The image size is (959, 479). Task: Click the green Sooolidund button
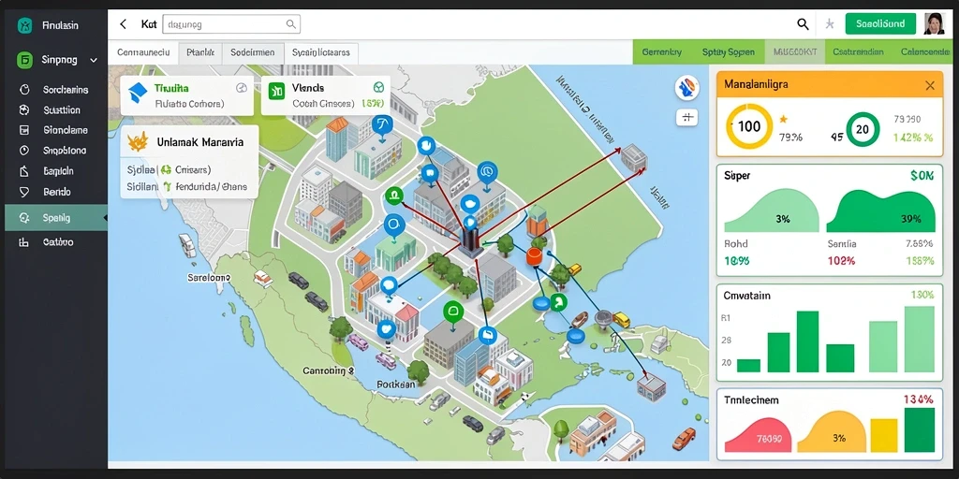coord(880,23)
